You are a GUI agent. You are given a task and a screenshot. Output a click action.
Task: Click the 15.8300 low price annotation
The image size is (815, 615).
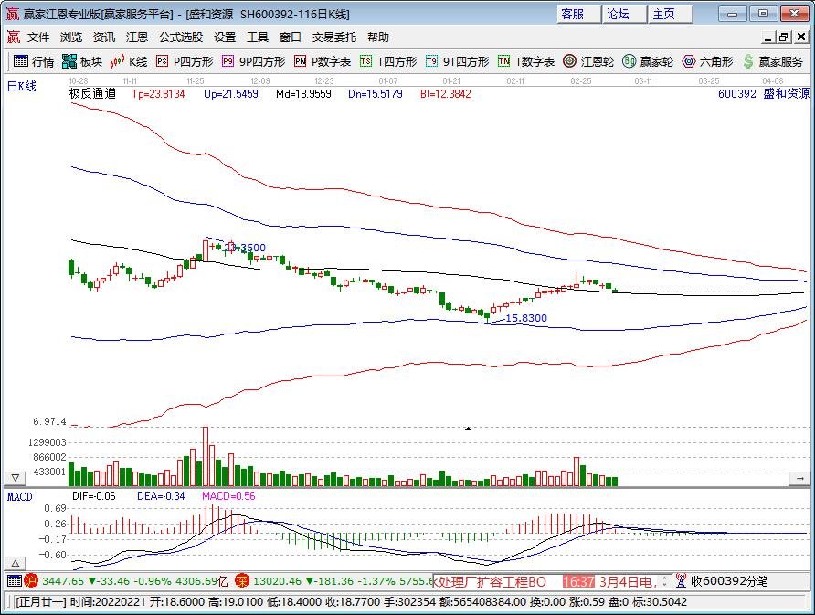tap(526, 318)
